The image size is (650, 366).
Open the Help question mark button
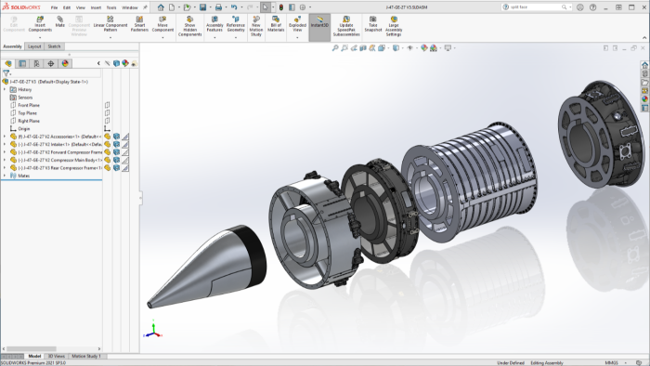(592, 7)
